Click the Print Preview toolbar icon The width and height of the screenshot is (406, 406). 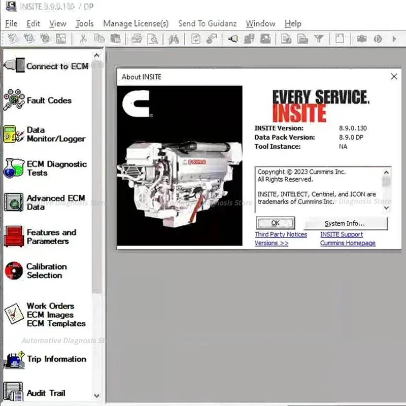tap(153, 39)
